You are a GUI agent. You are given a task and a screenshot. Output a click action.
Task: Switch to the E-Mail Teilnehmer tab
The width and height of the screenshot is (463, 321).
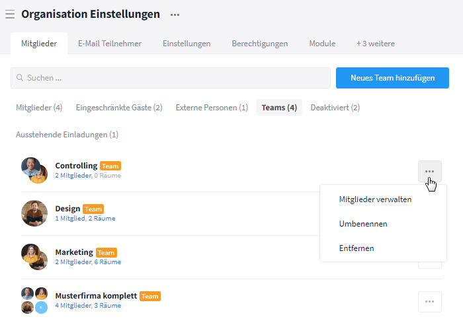(110, 44)
